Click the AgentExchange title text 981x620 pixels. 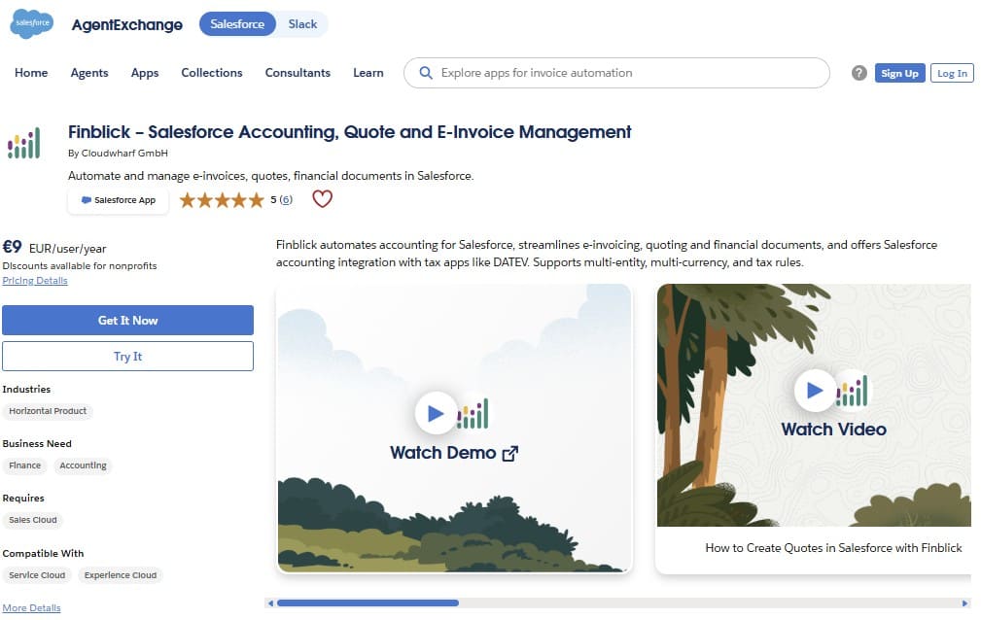point(127,24)
